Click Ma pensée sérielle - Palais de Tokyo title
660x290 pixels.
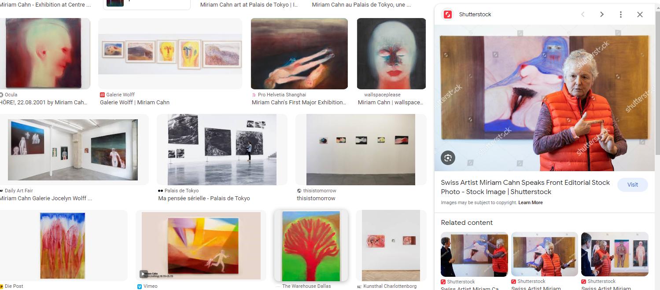click(x=204, y=198)
